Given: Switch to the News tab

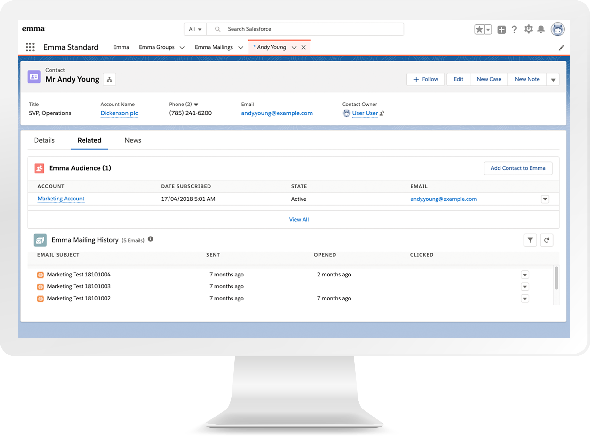Looking at the screenshot, I should click(133, 140).
